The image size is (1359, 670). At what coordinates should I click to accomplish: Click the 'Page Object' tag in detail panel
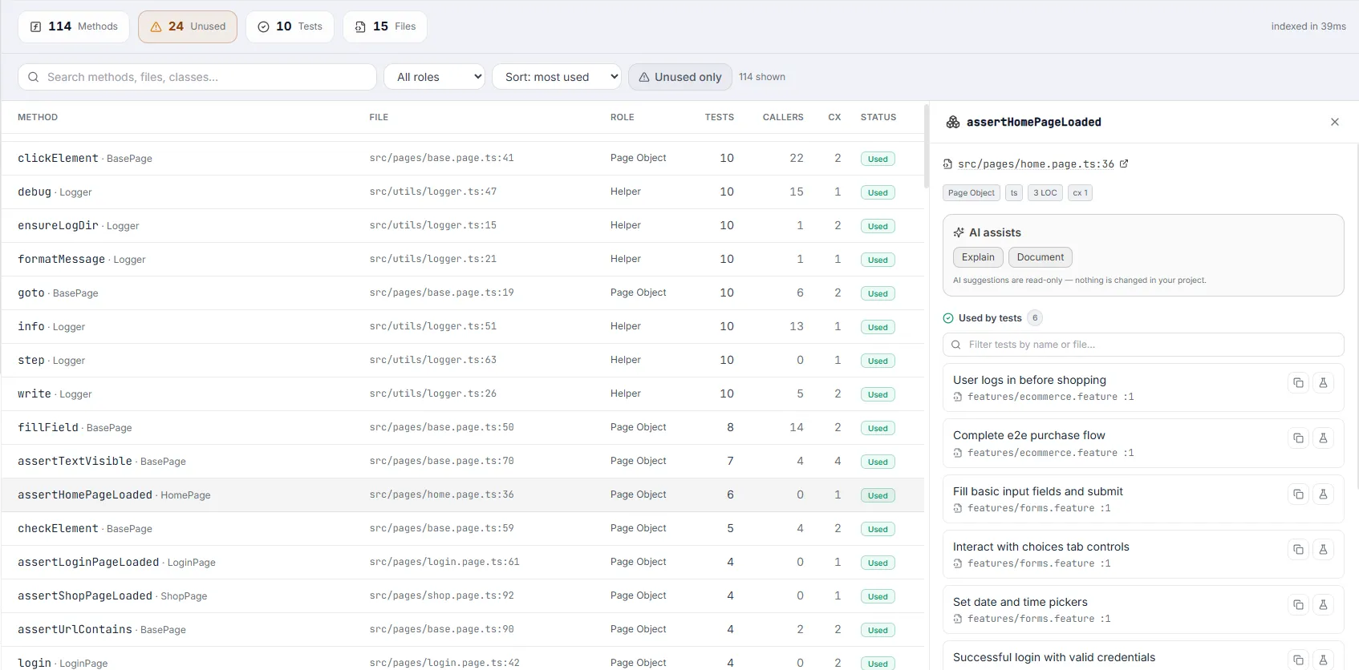971,192
